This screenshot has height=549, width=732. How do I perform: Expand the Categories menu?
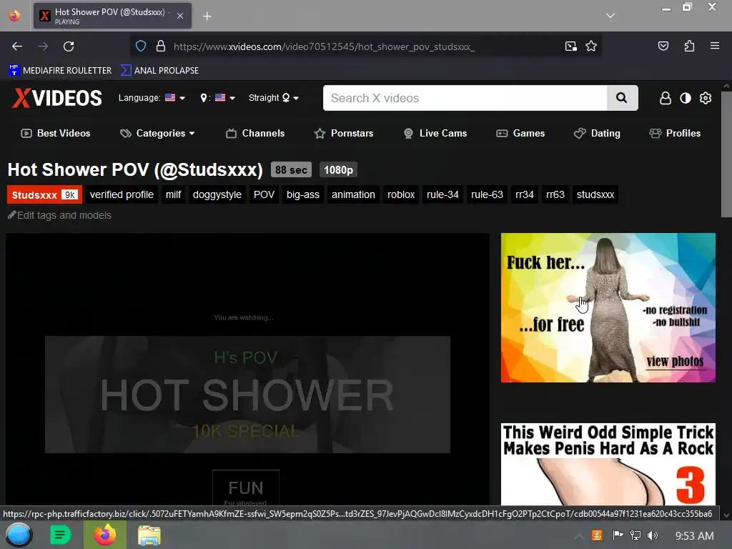coord(157,133)
